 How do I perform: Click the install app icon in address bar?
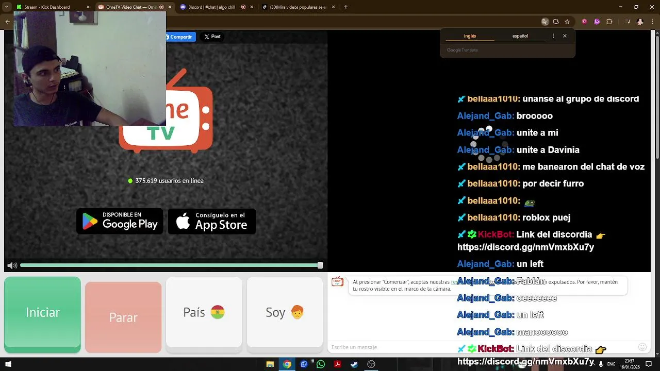pyautogui.click(x=556, y=22)
